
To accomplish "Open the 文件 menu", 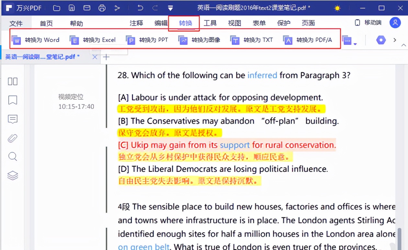I will [x=17, y=23].
